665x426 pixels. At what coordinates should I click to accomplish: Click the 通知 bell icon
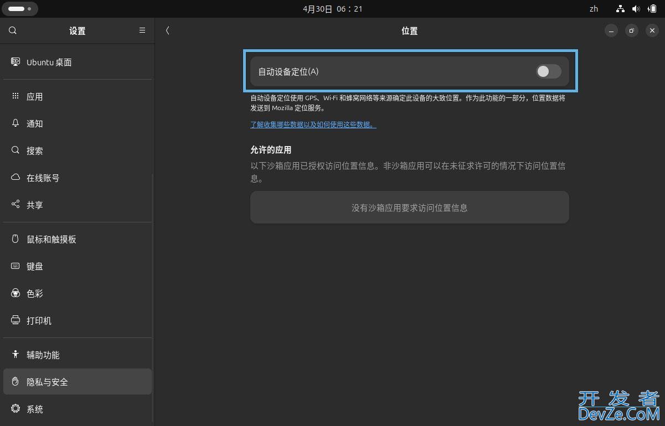click(16, 123)
